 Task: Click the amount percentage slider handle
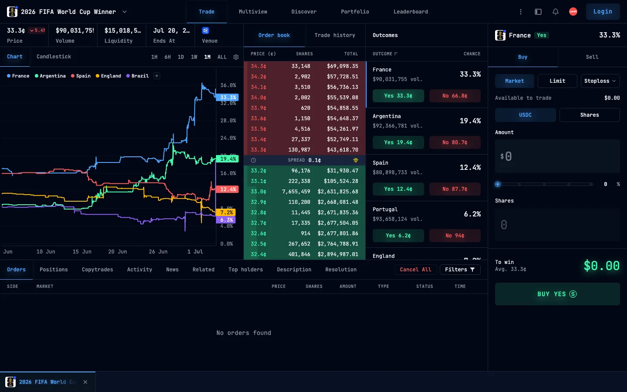[x=498, y=184]
